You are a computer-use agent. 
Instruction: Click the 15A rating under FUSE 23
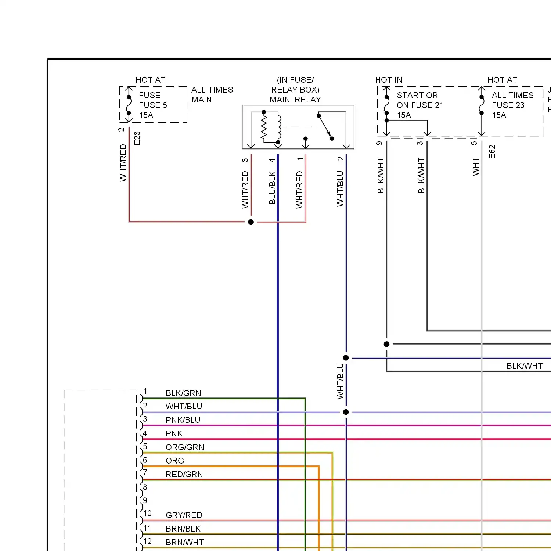coord(499,115)
